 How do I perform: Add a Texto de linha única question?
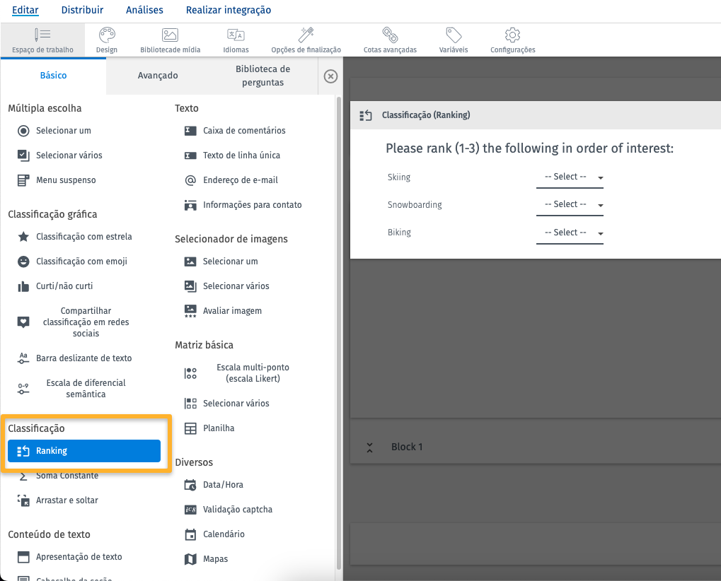pos(232,155)
